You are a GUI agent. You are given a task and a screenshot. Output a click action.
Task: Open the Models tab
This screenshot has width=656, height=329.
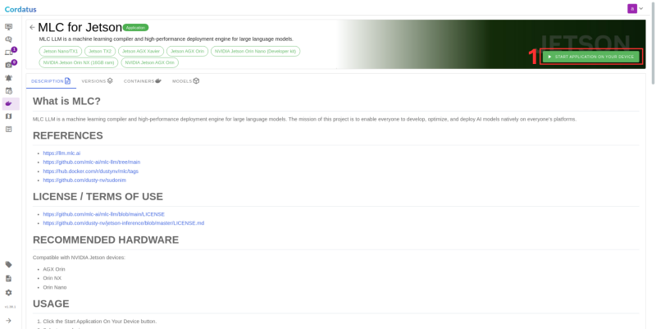pyautogui.click(x=185, y=81)
